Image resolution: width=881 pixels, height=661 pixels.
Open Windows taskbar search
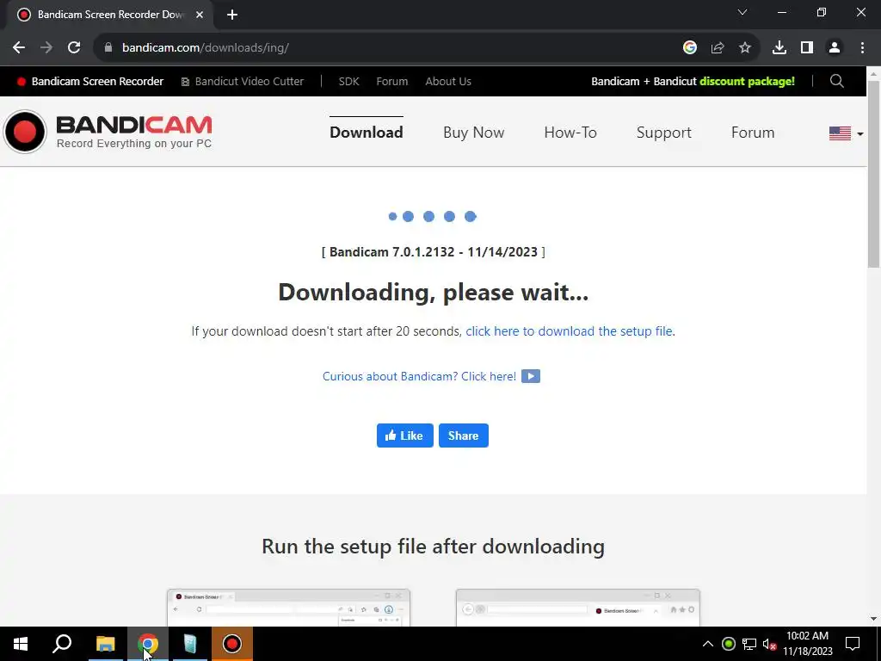pyautogui.click(x=62, y=644)
